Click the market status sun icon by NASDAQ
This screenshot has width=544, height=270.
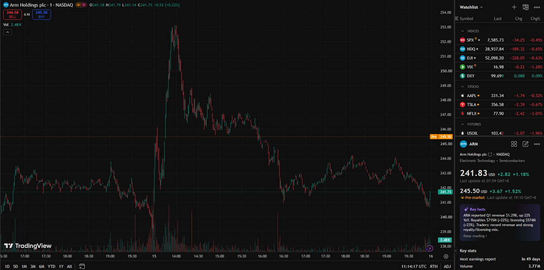(78, 5)
